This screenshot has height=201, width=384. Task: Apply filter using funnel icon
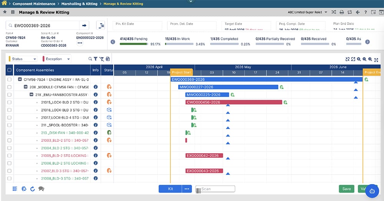click(x=96, y=59)
